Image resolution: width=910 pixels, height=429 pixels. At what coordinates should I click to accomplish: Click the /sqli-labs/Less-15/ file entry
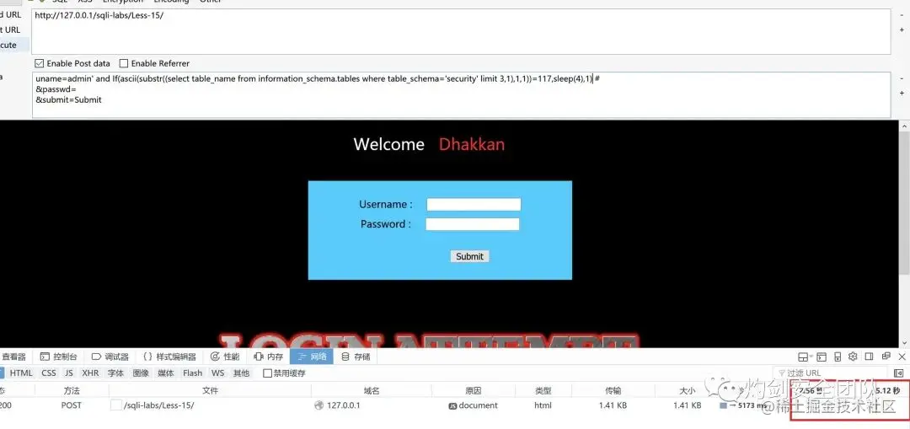158,405
